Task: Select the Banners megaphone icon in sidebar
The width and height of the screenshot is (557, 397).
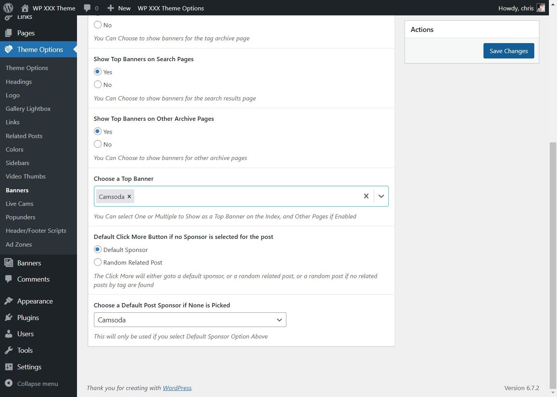Action: (x=8, y=263)
